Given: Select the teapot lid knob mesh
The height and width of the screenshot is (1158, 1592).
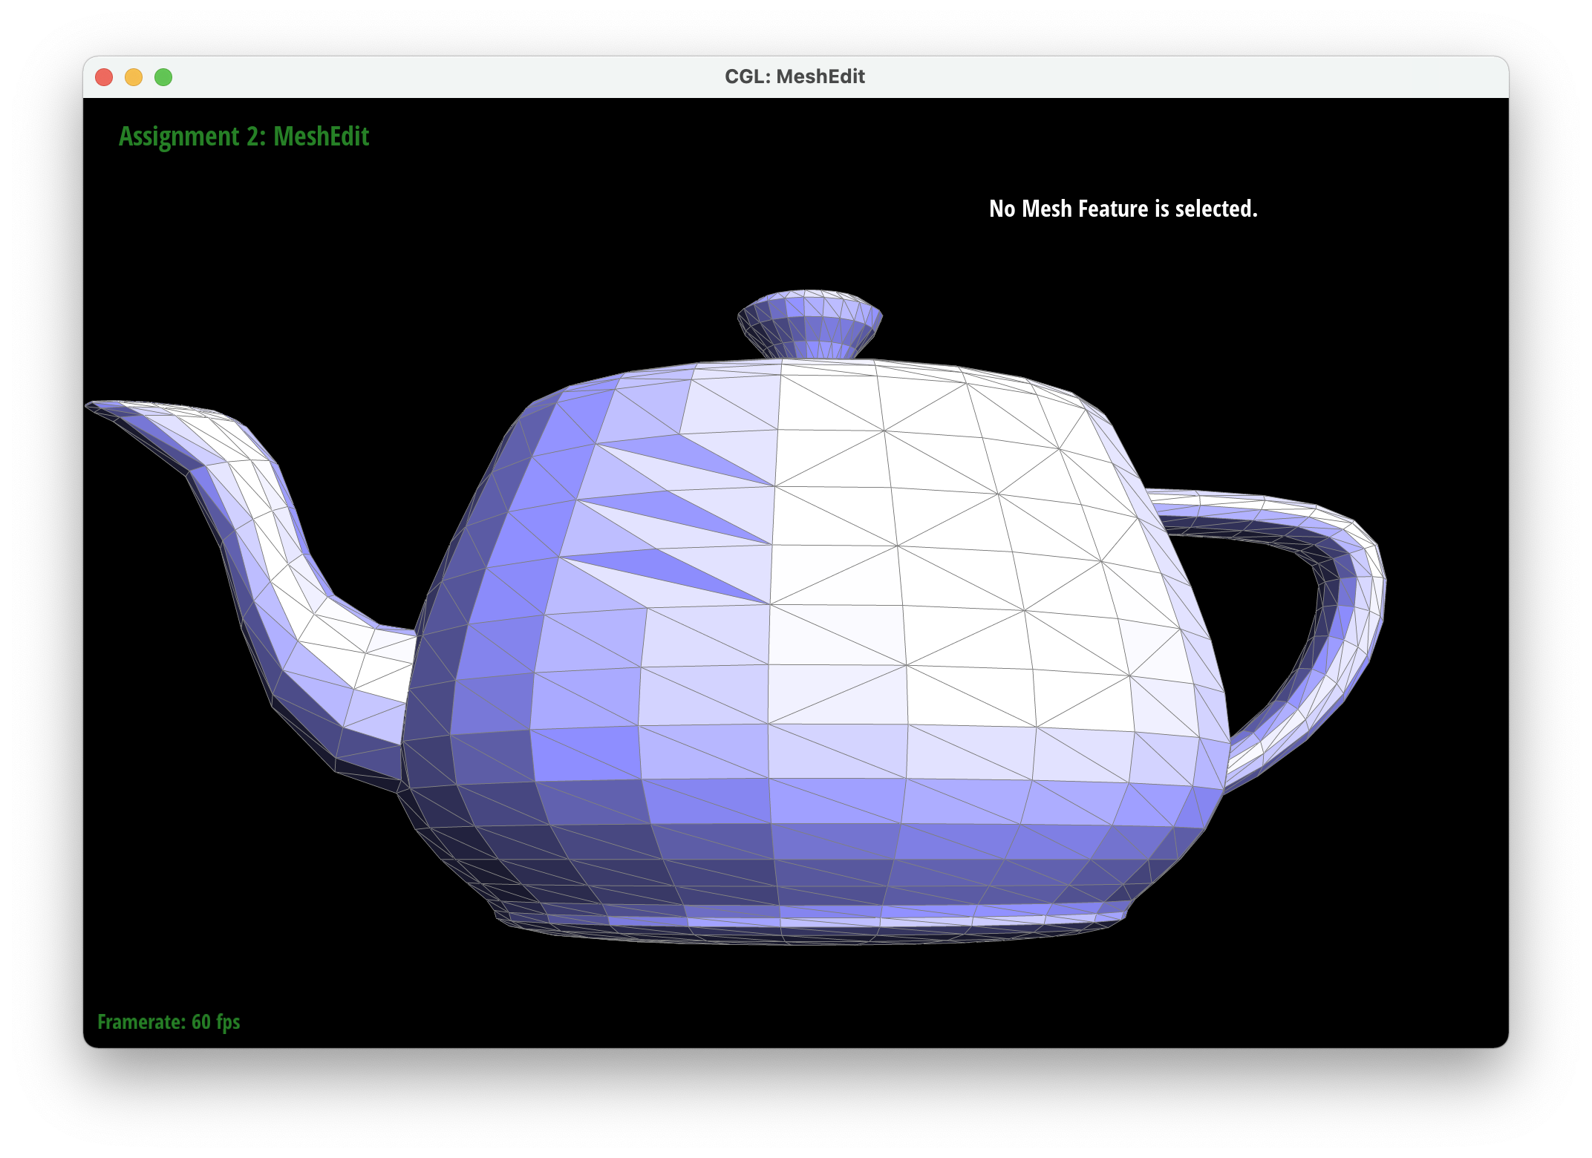Looking at the screenshot, I should click(x=810, y=324).
